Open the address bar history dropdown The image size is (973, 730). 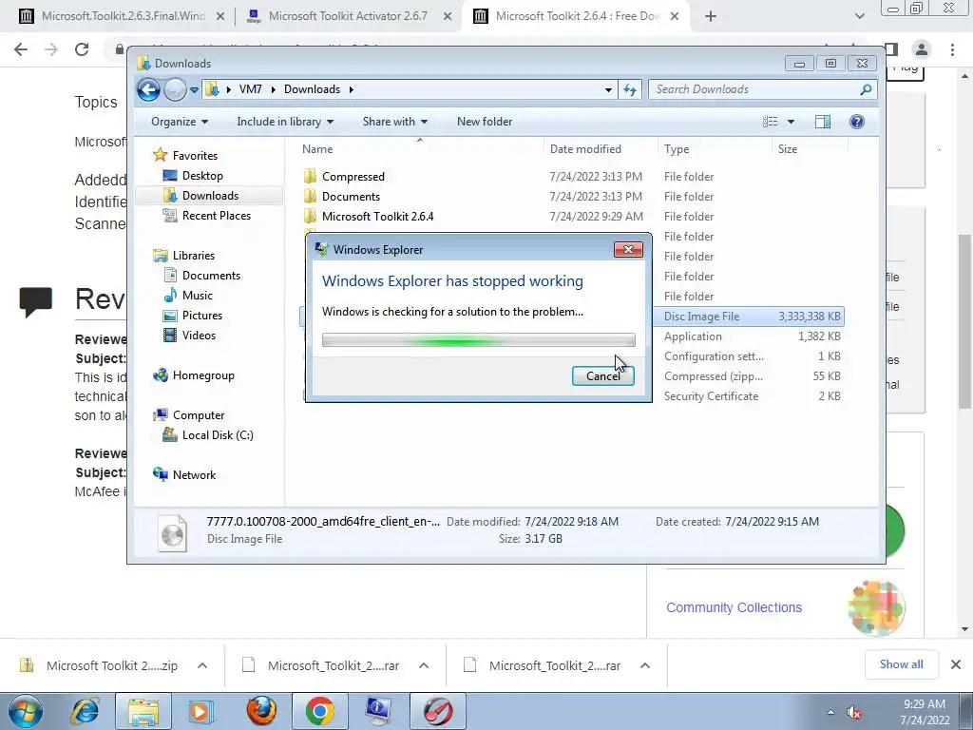coord(608,89)
